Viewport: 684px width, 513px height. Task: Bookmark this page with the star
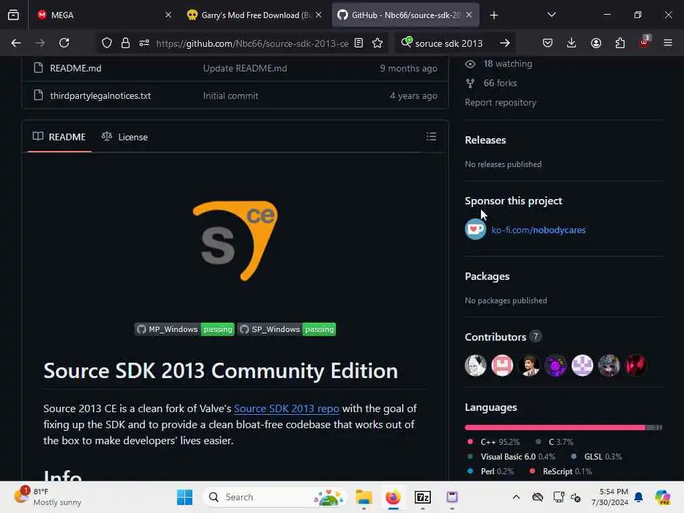(x=377, y=43)
